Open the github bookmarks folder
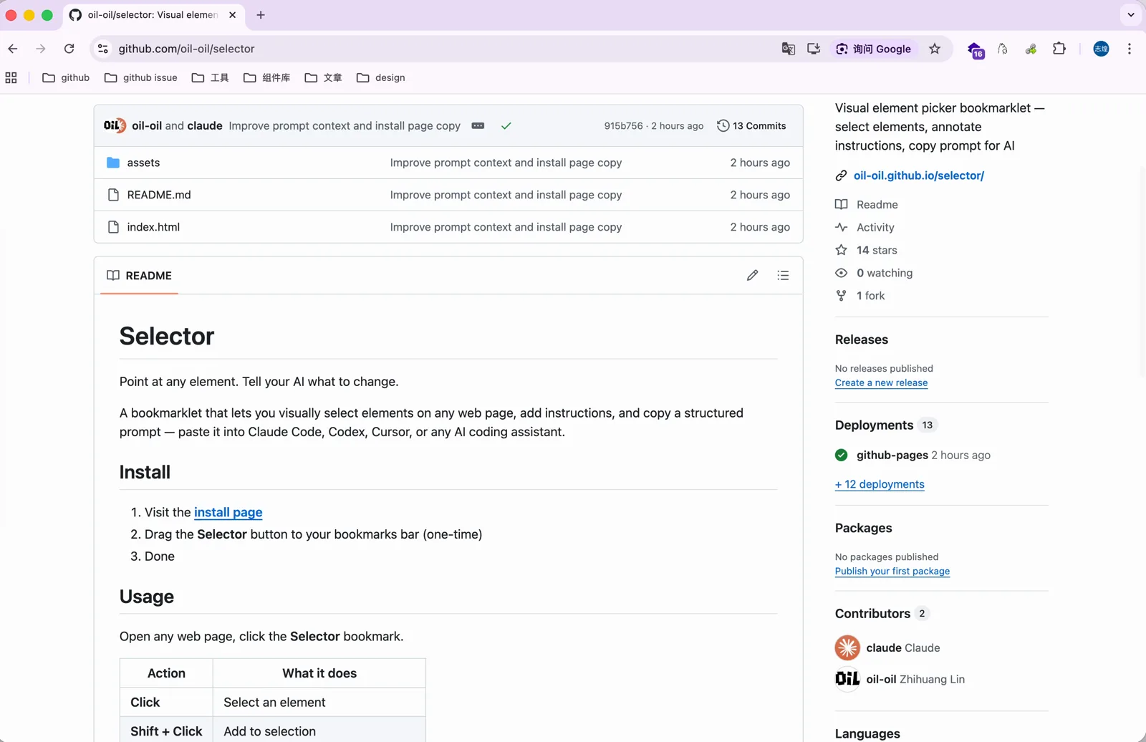The height and width of the screenshot is (742, 1146). pos(66,77)
